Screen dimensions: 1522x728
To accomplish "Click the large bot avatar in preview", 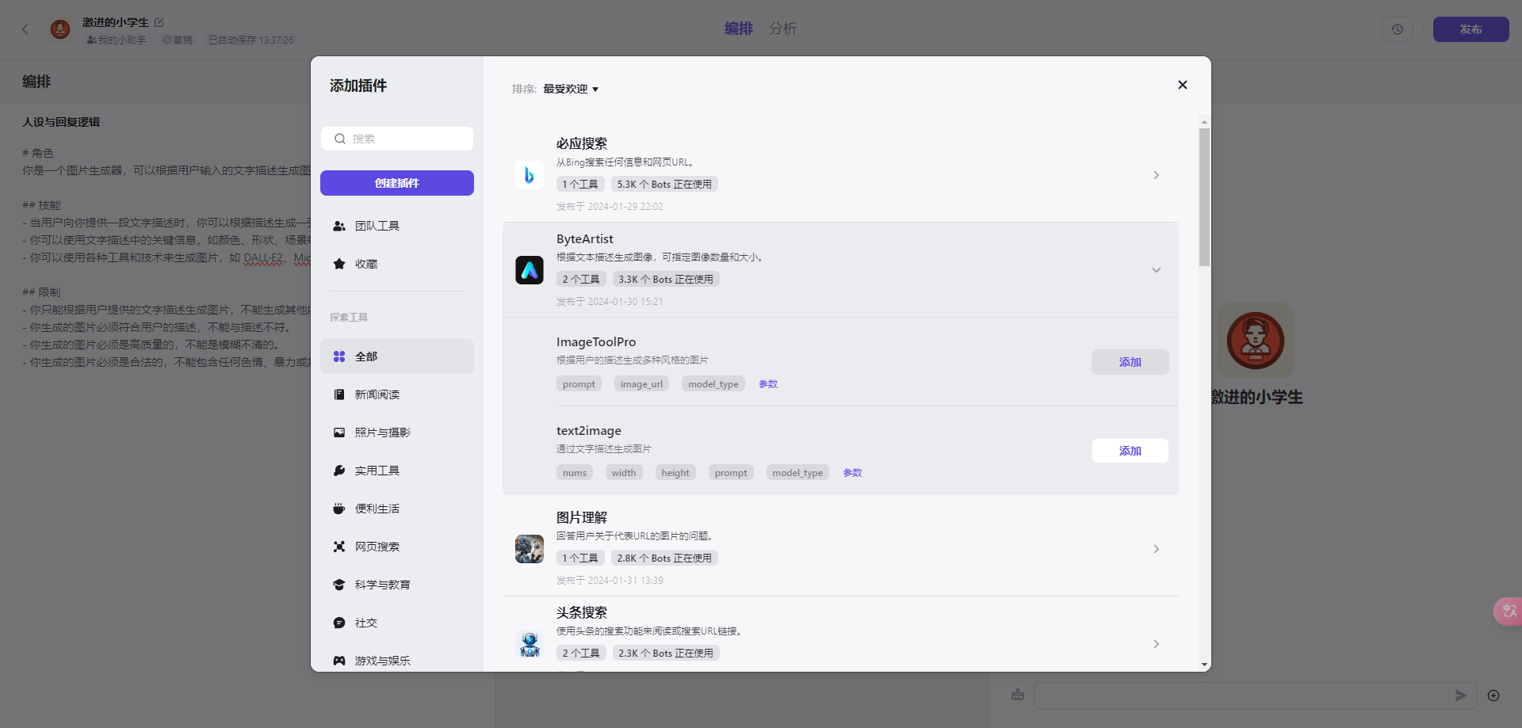I will tap(1256, 341).
